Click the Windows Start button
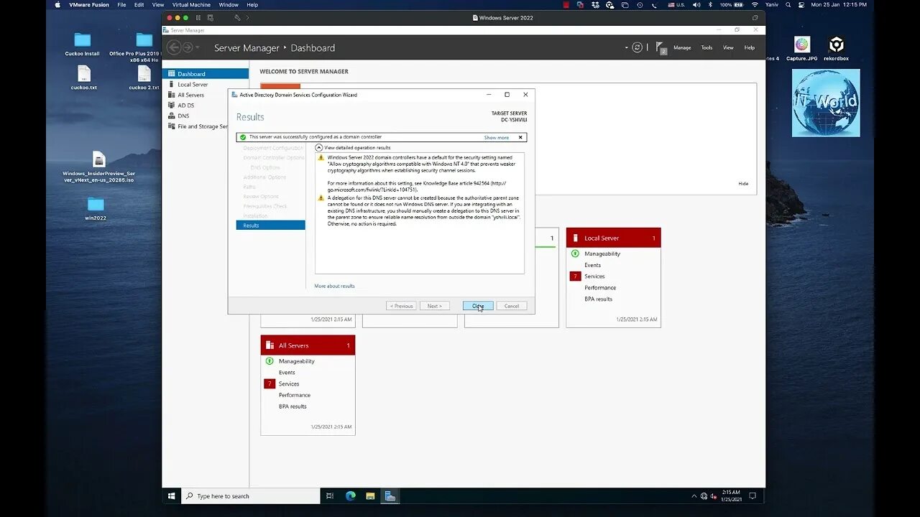The image size is (920, 517). coord(172,496)
